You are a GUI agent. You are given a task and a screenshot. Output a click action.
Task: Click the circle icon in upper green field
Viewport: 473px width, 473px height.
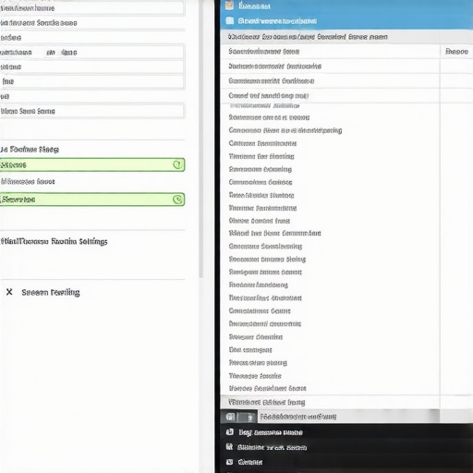point(177,164)
